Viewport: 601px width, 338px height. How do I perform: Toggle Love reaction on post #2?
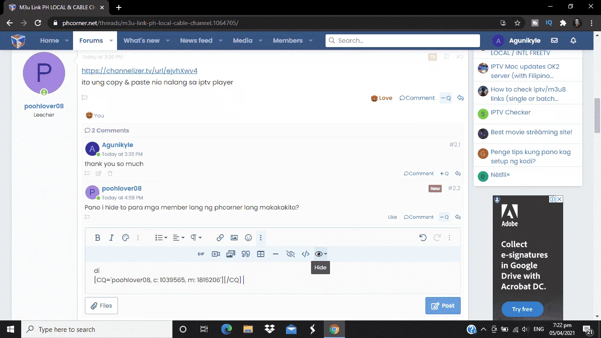[381, 98]
